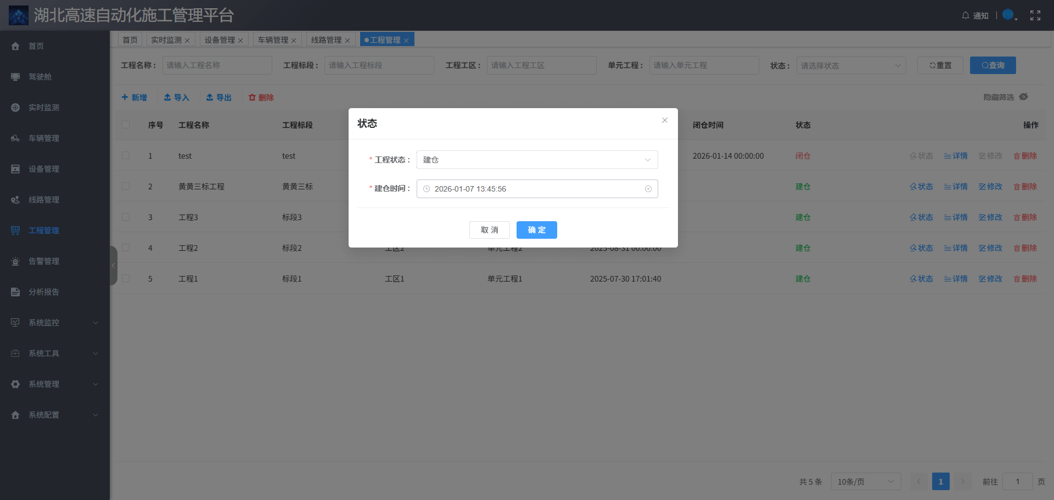The image size is (1054, 500).
Task: Open the 驾驶舱 dashboard from the sidebar
Action: (44, 77)
